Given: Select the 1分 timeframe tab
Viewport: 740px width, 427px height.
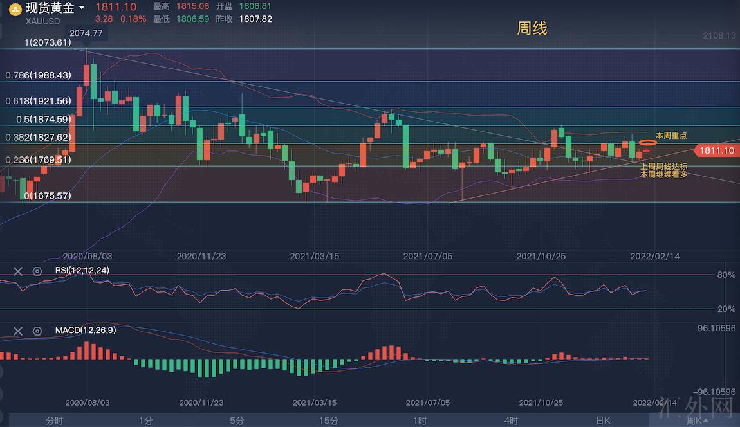Looking at the screenshot, I should point(146,421).
